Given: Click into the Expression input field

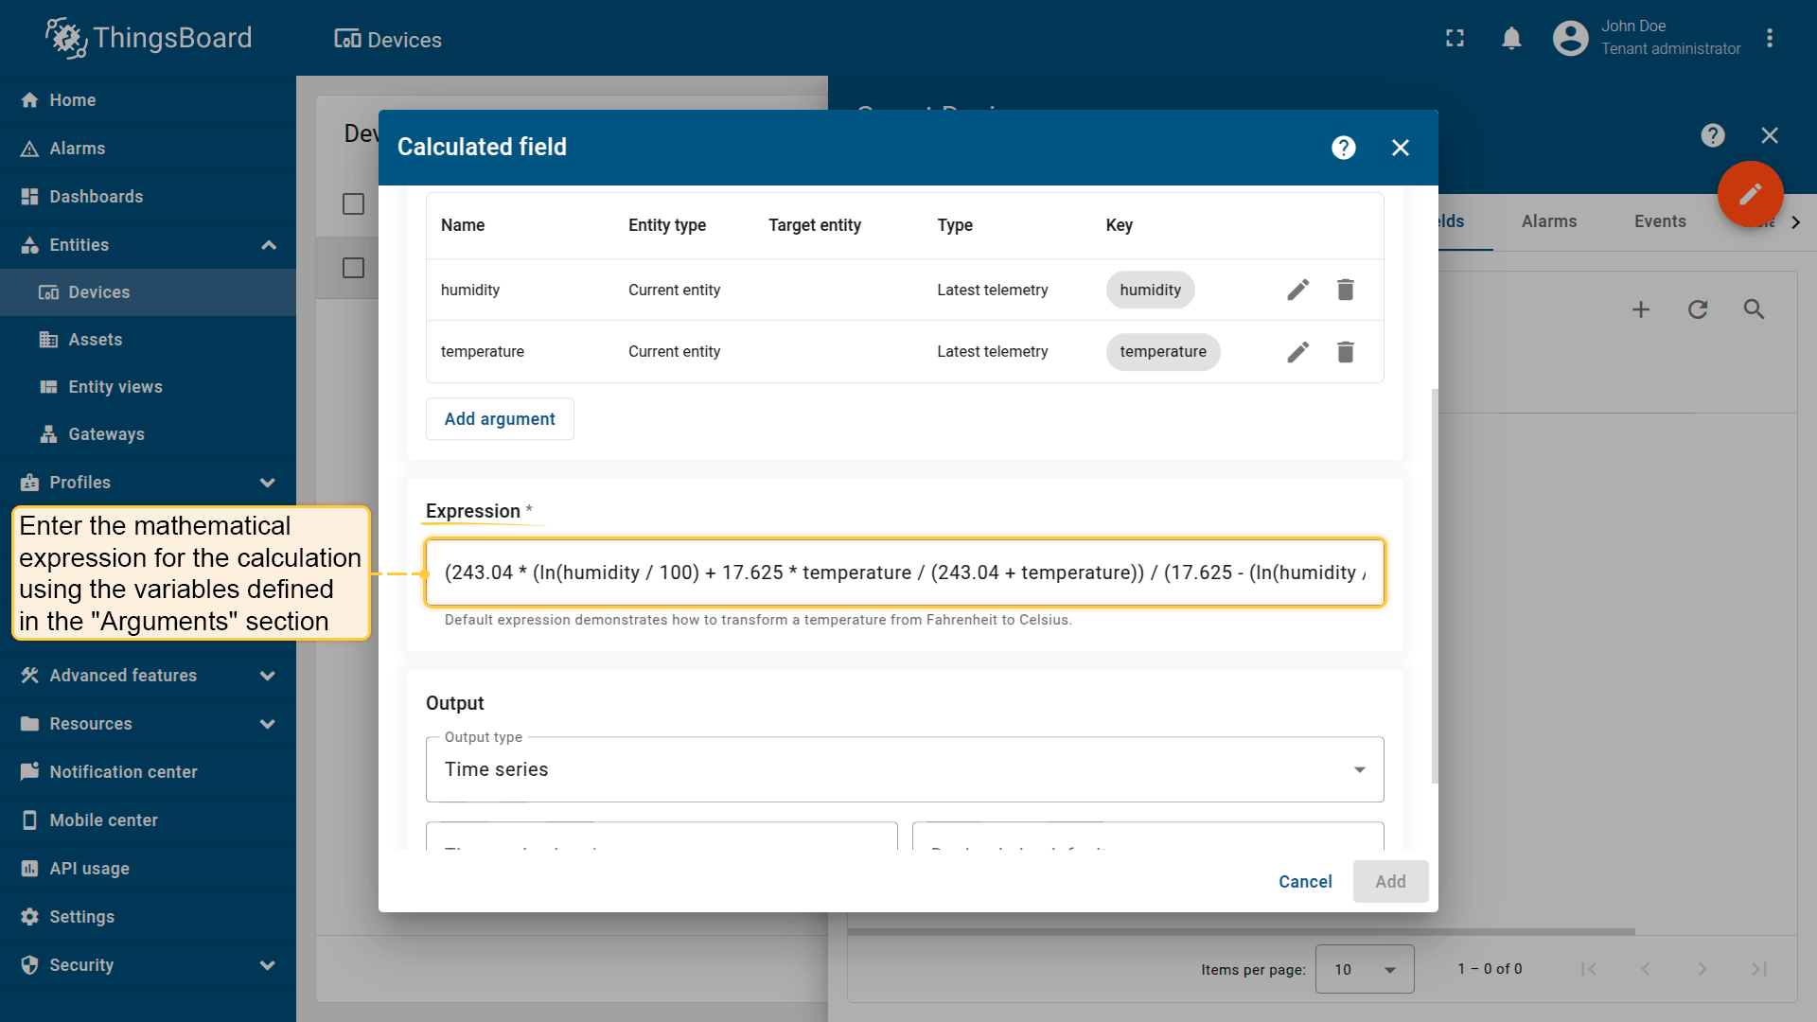Looking at the screenshot, I should click(x=904, y=573).
